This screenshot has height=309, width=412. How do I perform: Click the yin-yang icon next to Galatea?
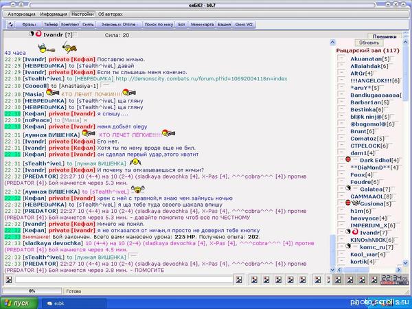pos(348,188)
